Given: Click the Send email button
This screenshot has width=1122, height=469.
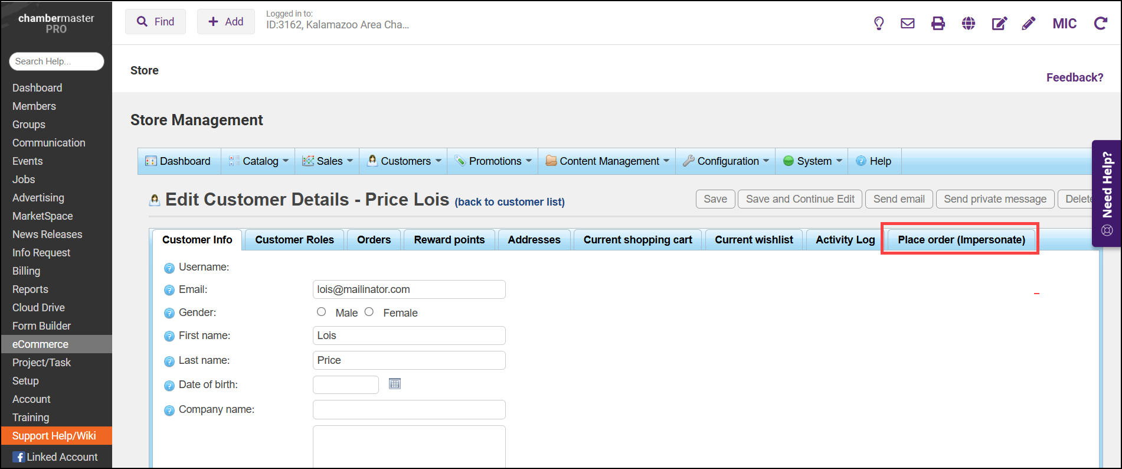Looking at the screenshot, I should pyautogui.click(x=898, y=199).
